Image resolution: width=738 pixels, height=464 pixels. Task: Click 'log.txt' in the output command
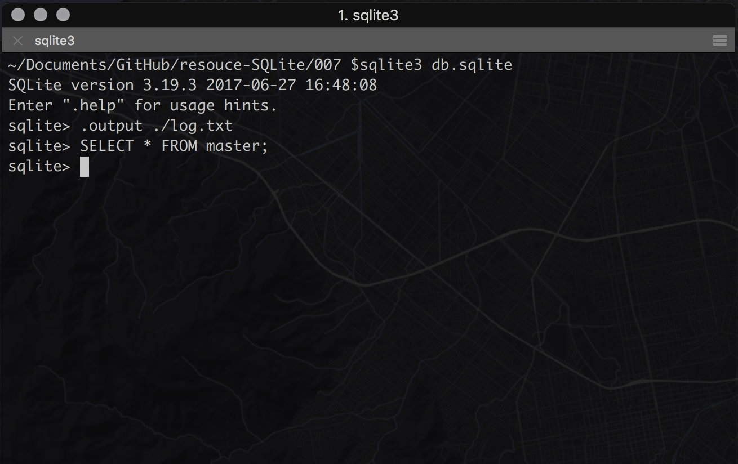coord(201,126)
